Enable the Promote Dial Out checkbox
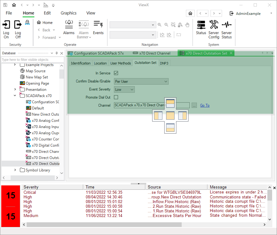277x235 pixels. click(x=116, y=97)
